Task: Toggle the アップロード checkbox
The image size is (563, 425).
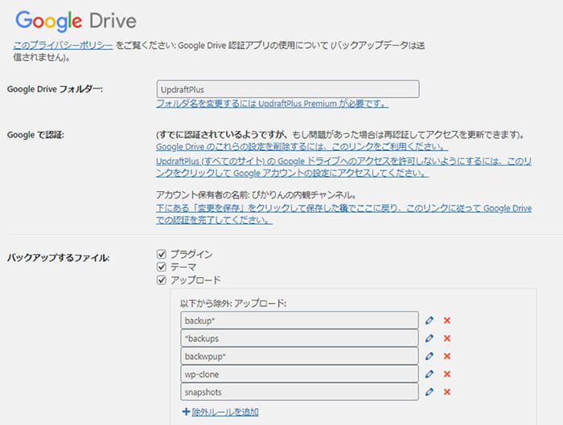Action: (162, 280)
